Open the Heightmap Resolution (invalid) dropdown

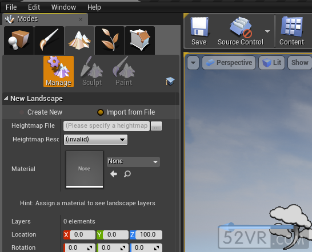(95, 140)
